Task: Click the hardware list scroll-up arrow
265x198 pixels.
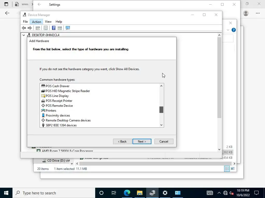Action: 161,86
